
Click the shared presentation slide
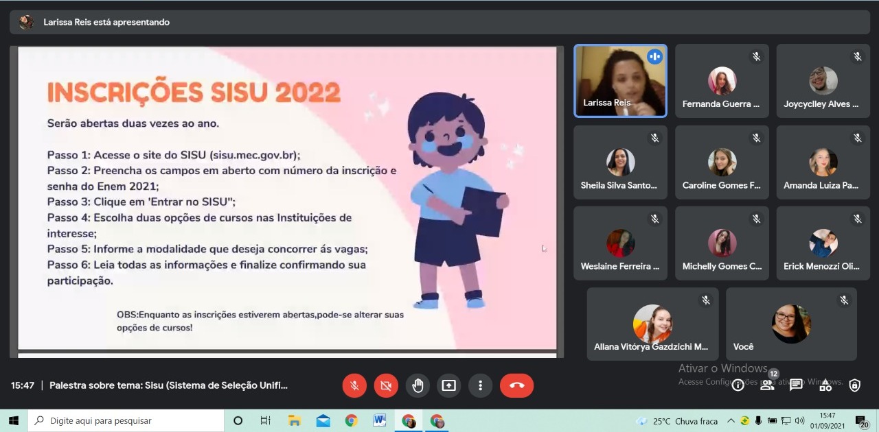point(287,198)
